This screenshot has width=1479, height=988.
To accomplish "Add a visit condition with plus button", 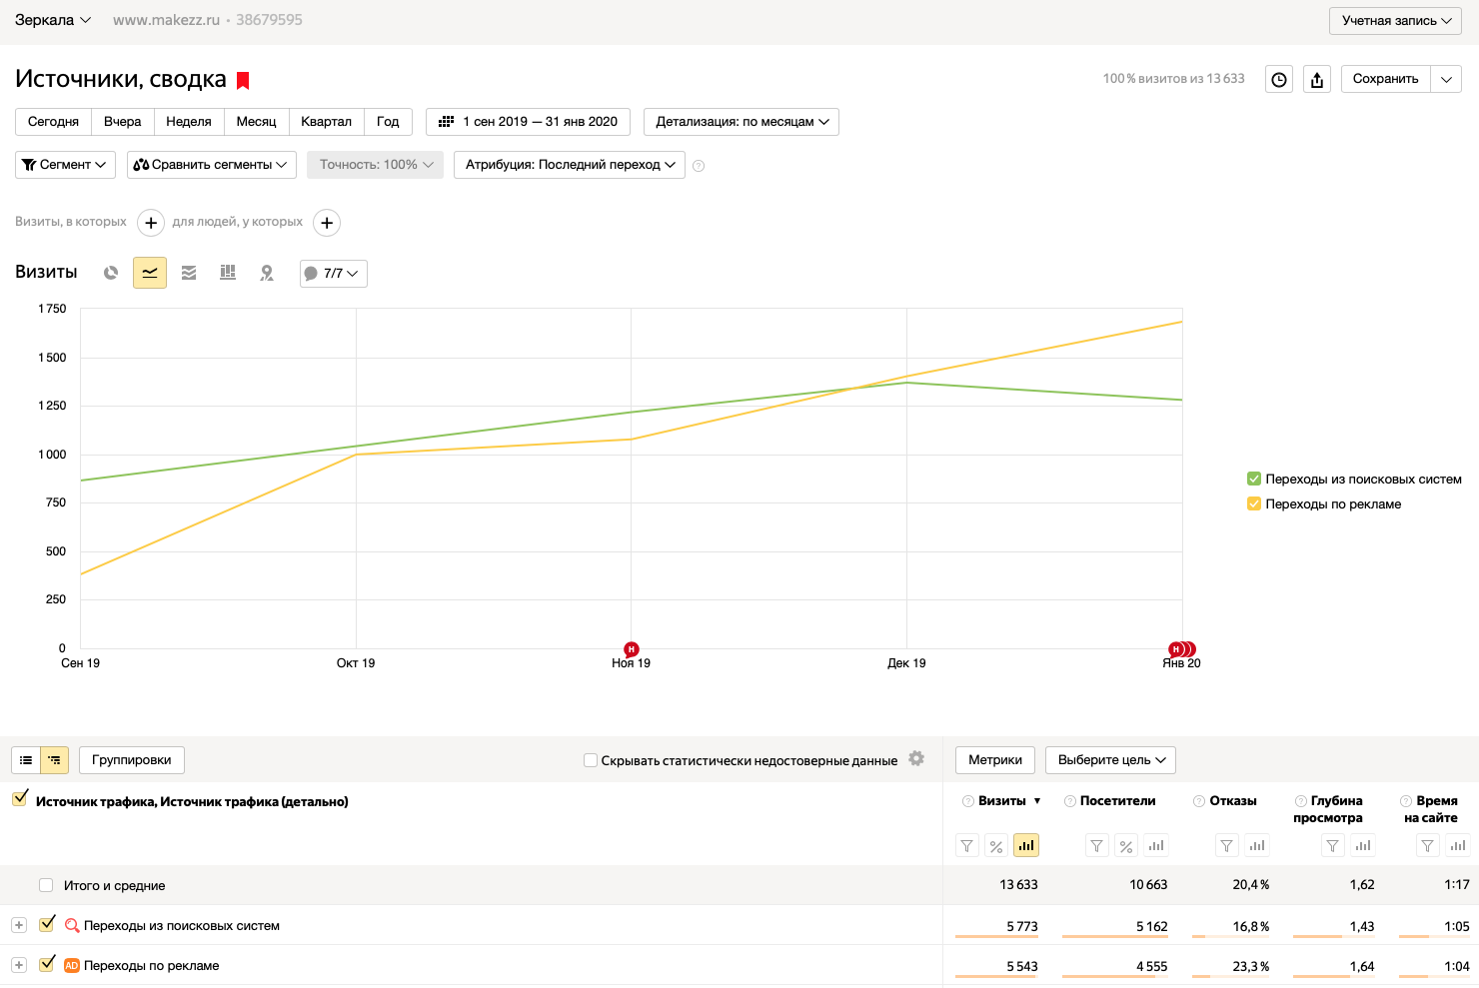I will click(151, 223).
